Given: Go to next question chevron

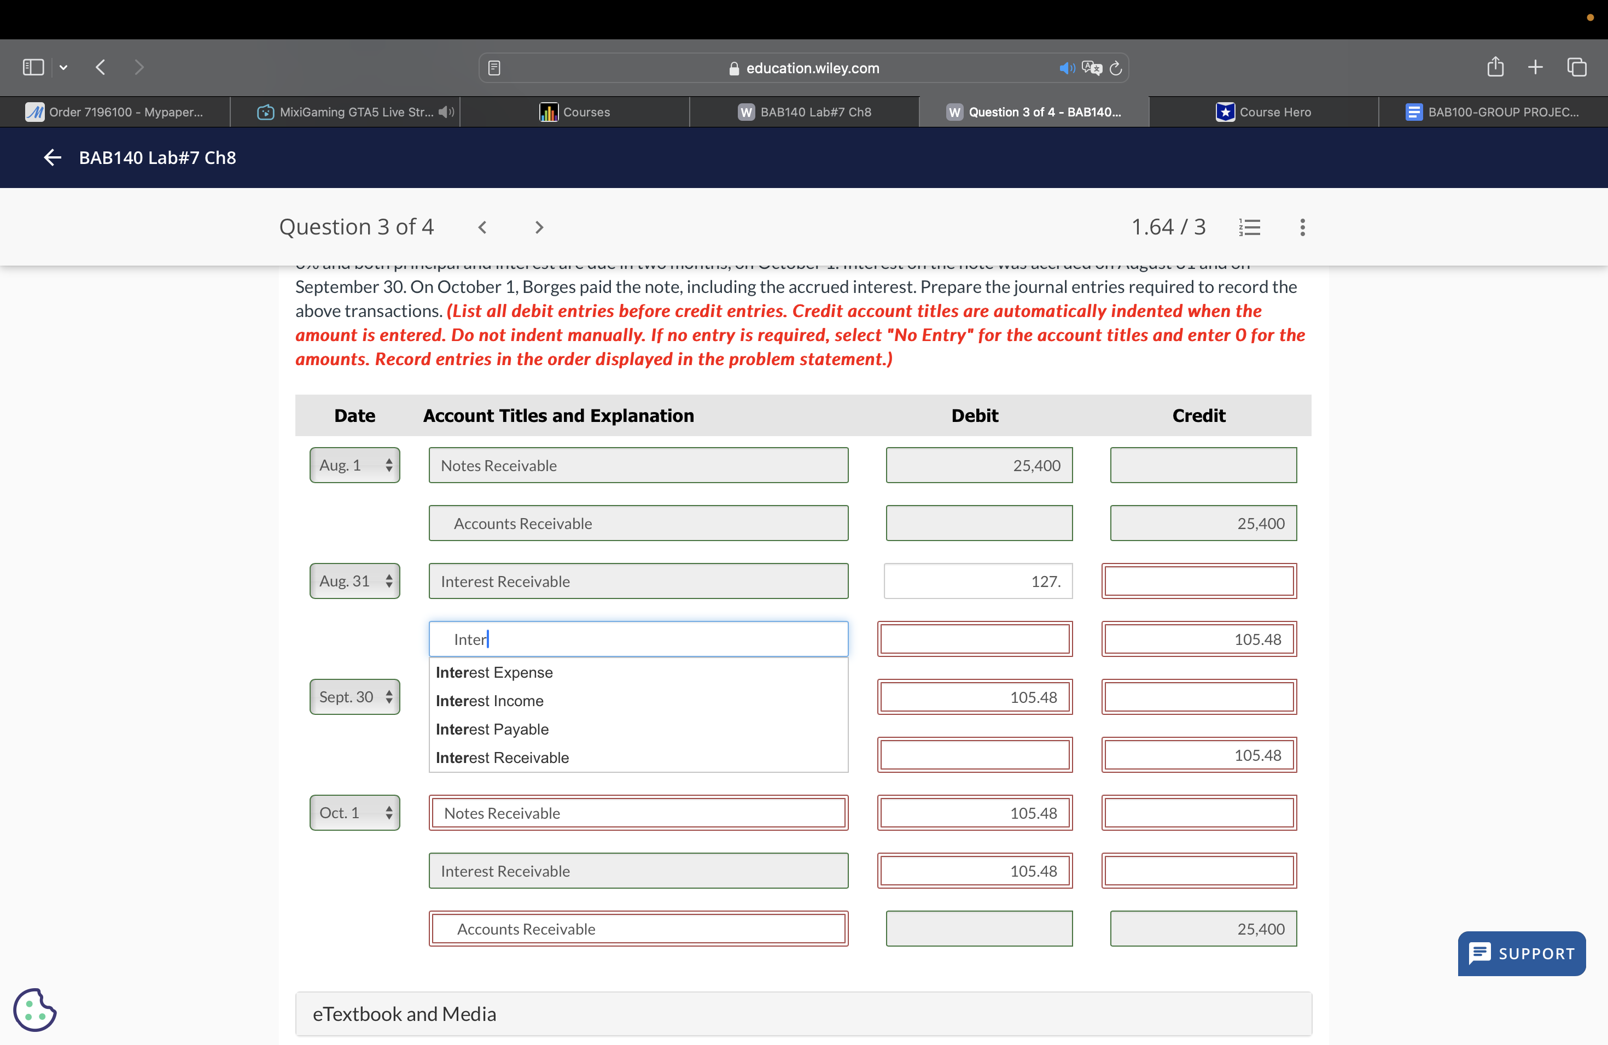Looking at the screenshot, I should (x=539, y=227).
